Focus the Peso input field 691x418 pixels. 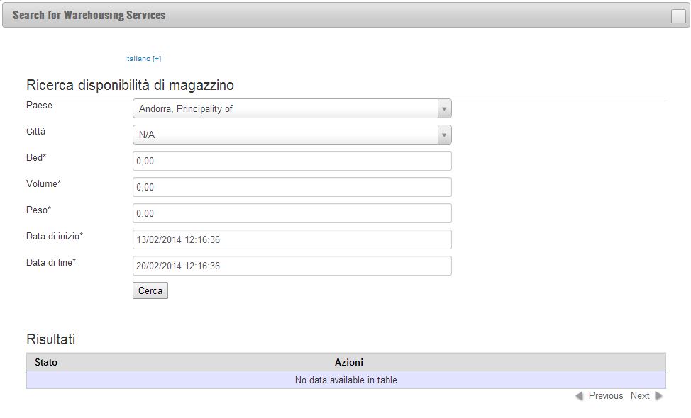(292, 213)
